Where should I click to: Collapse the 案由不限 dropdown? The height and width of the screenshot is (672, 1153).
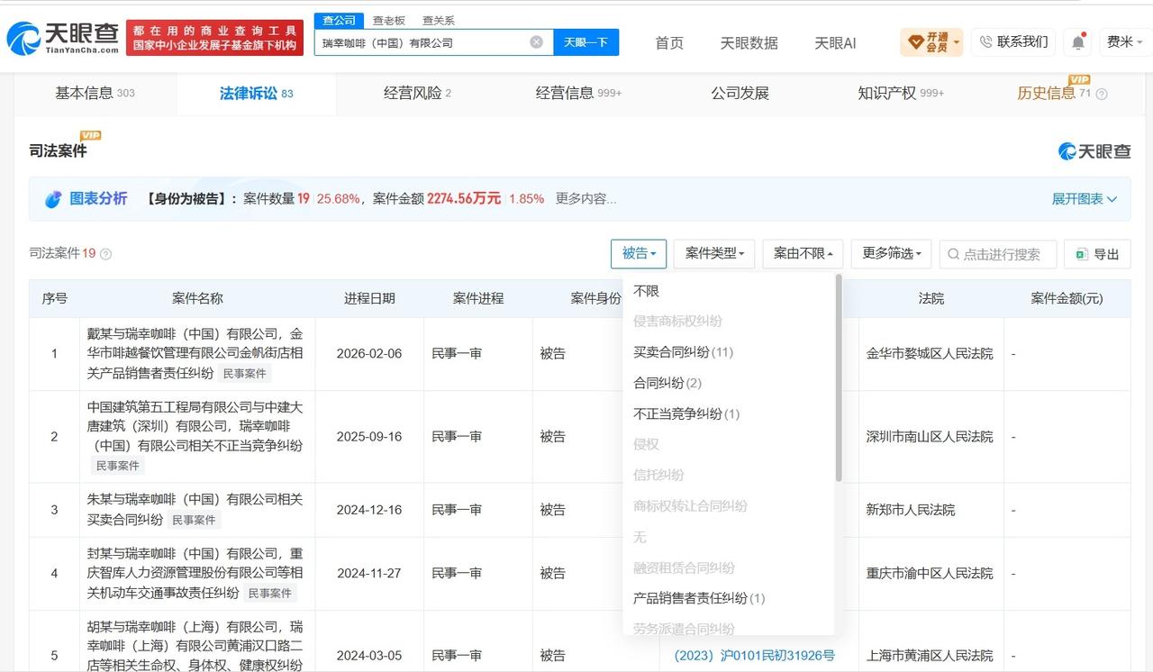[803, 254]
